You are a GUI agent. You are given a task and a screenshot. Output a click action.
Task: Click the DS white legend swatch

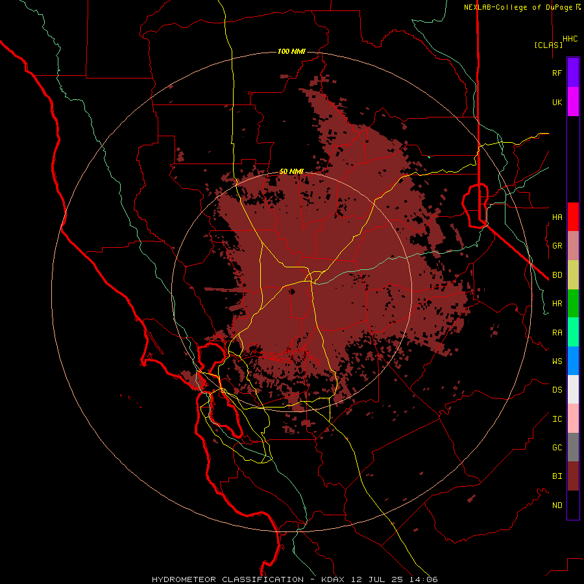[x=573, y=389]
